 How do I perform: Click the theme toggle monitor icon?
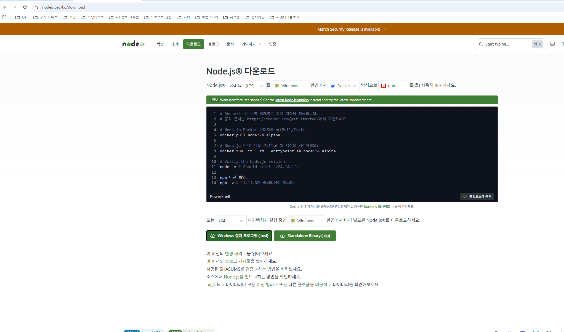(552, 44)
